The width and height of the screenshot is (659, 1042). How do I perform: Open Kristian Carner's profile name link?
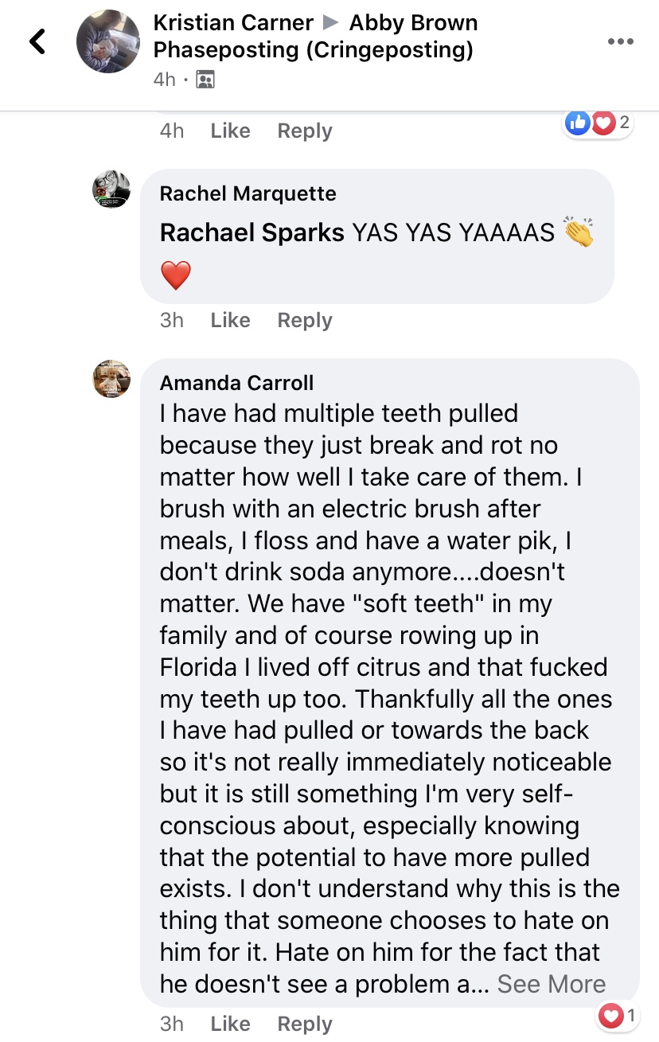[x=233, y=22]
